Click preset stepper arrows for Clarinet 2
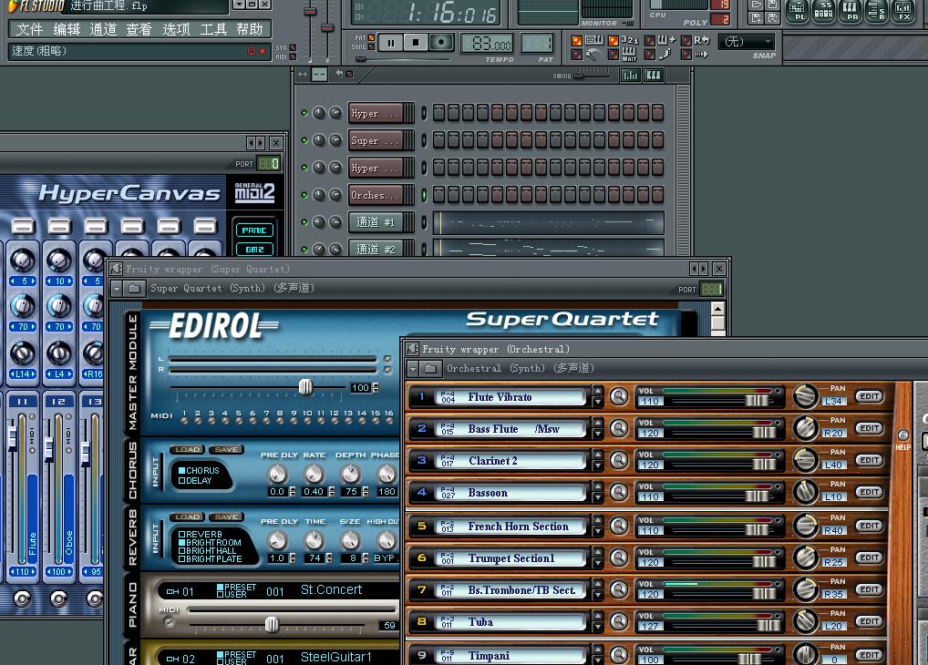928x665 pixels. 598,460
